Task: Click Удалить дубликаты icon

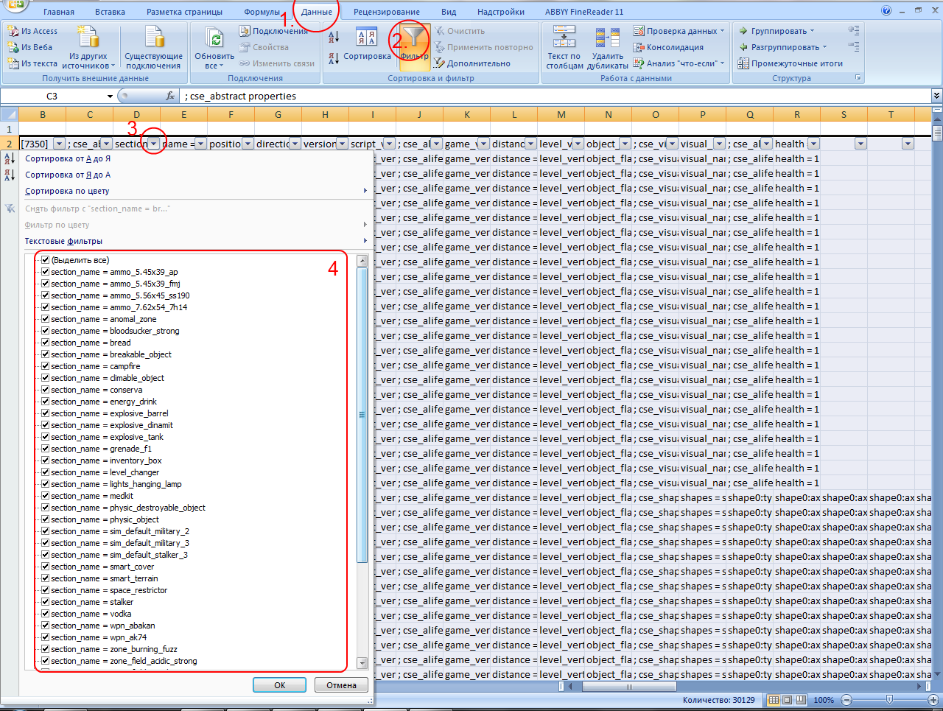Action: pyautogui.click(x=607, y=37)
